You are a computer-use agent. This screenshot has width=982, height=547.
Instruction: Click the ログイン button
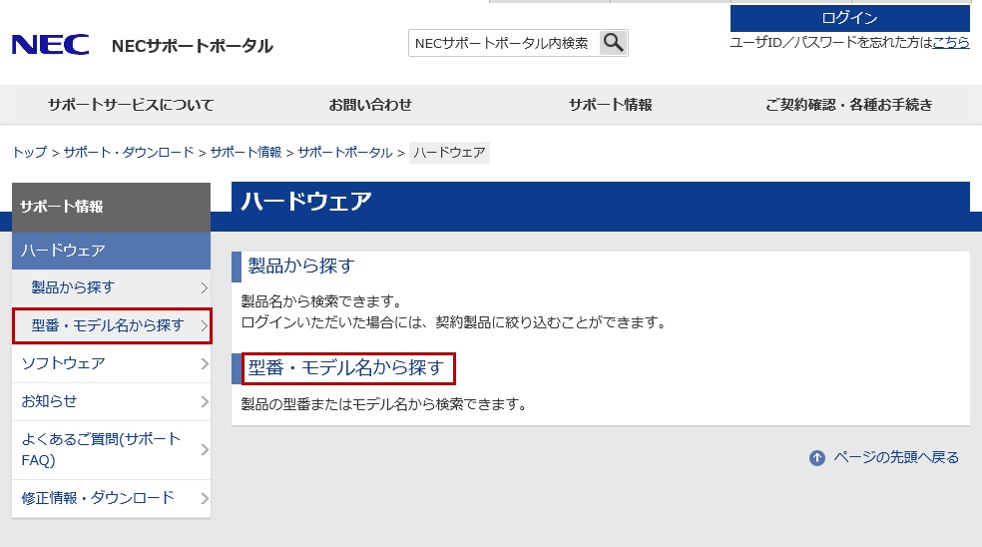pos(850,18)
